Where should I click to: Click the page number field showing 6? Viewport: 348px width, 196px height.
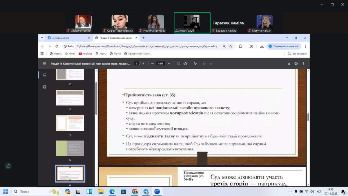tap(136, 64)
